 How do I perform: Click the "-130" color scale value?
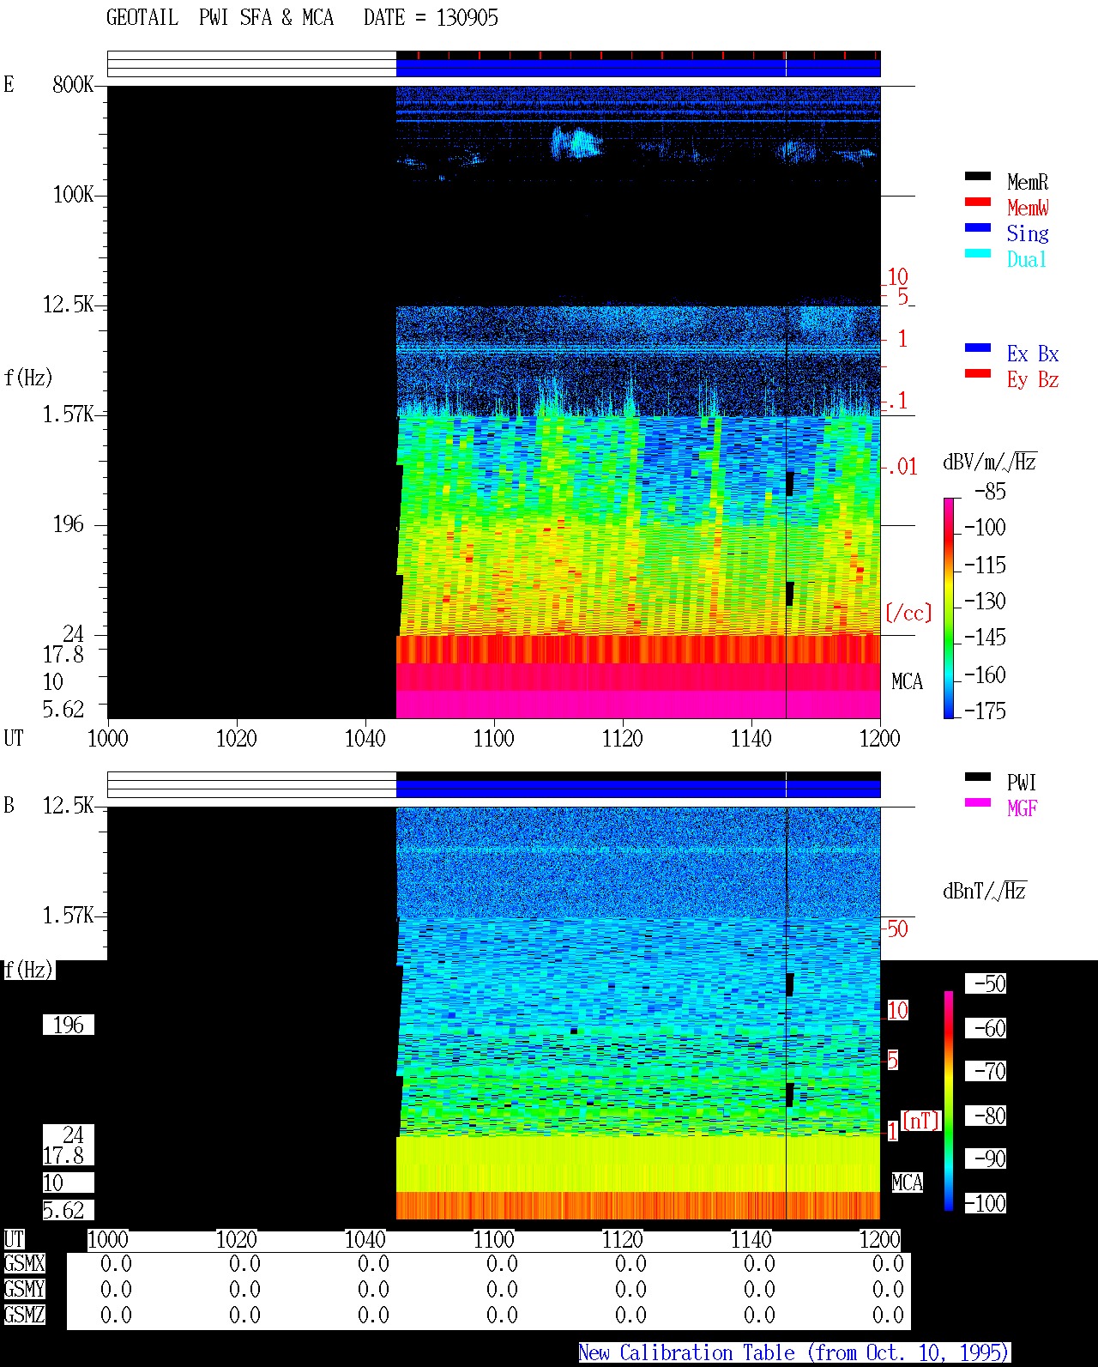pos(986,601)
